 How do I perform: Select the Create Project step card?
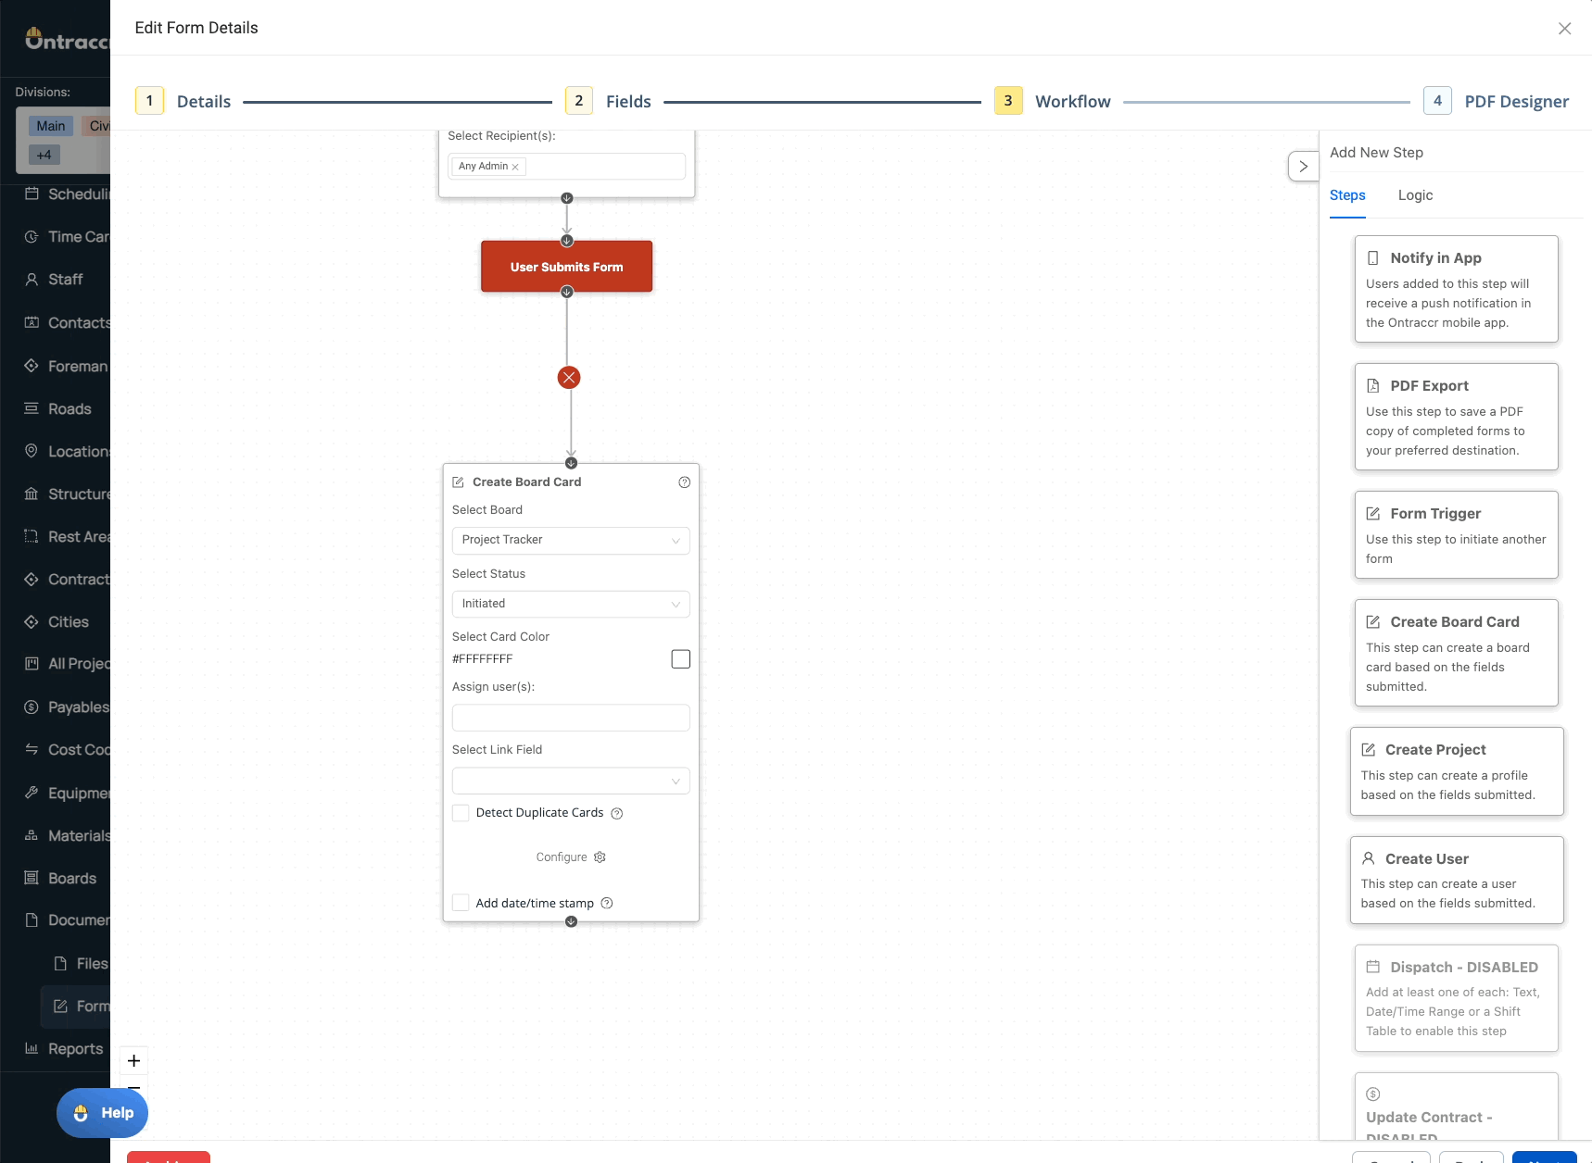click(x=1457, y=771)
